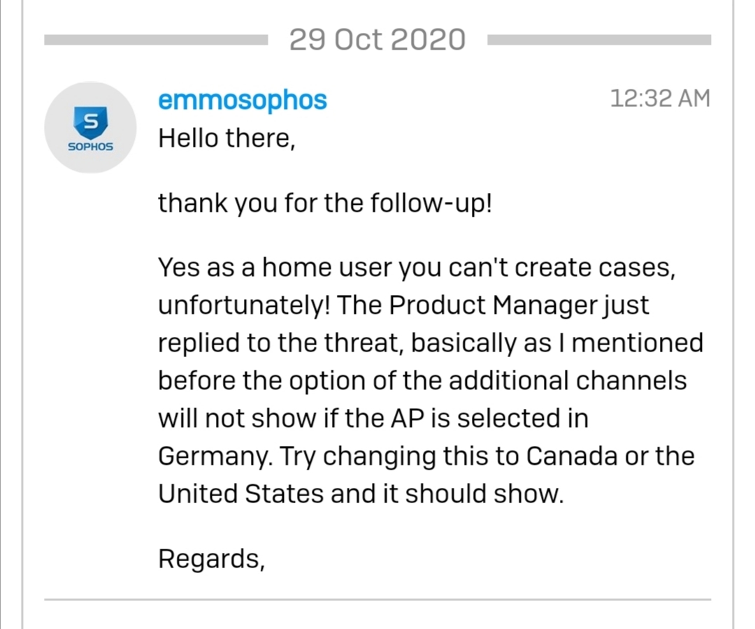The width and height of the screenshot is (755, 629).
Task: Click the 'Hello there,' greeting line
Action: click(x=226, y=138)
